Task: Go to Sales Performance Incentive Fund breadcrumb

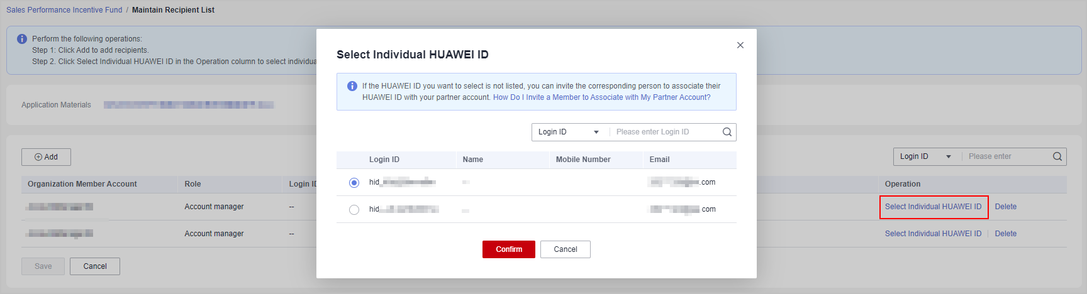Action: point(64,10)
